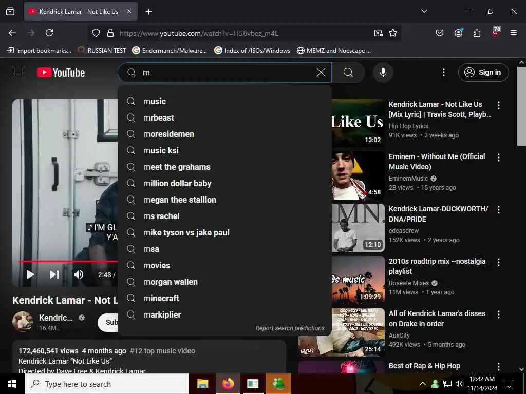Open options for Eminem Without Me video
This screenshot has width=526, height=394.
point(498,157)
